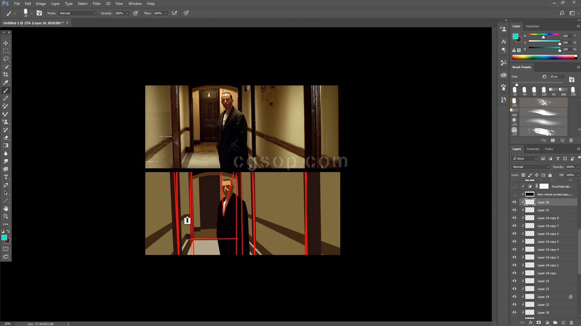Image resolution: width=581 pixels, height=326 pixels.
Task: Delete the selected layer
Action: pyautogui.click(x=572, y=323)
